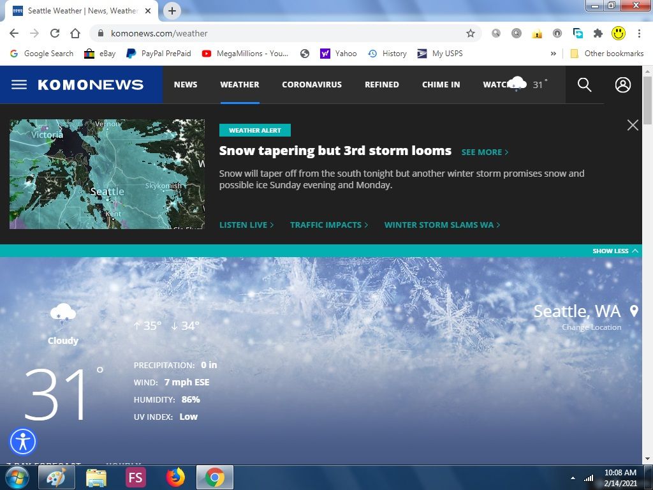Image resolution: width=653 pixels, height=490 pixels.
Task: Click the 86% humidity value
Action: pos(191,399)
